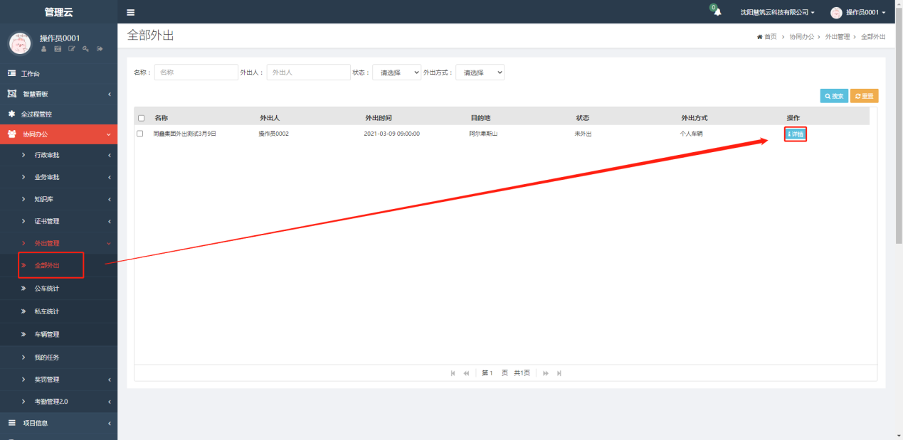Click the orange 重置 button
The height and width of the screenshot is (440, 903).
coord(864,96)
